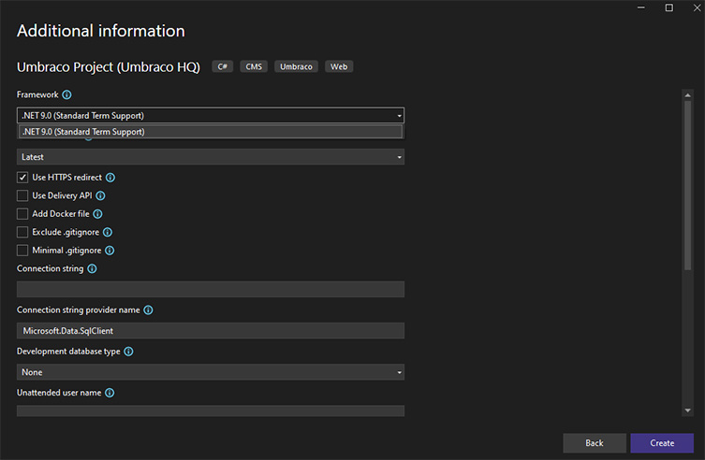The height and width of the screenshot is (460, 705).
Task: Click info icon beside Unattended user name
Action: (110, 393)
